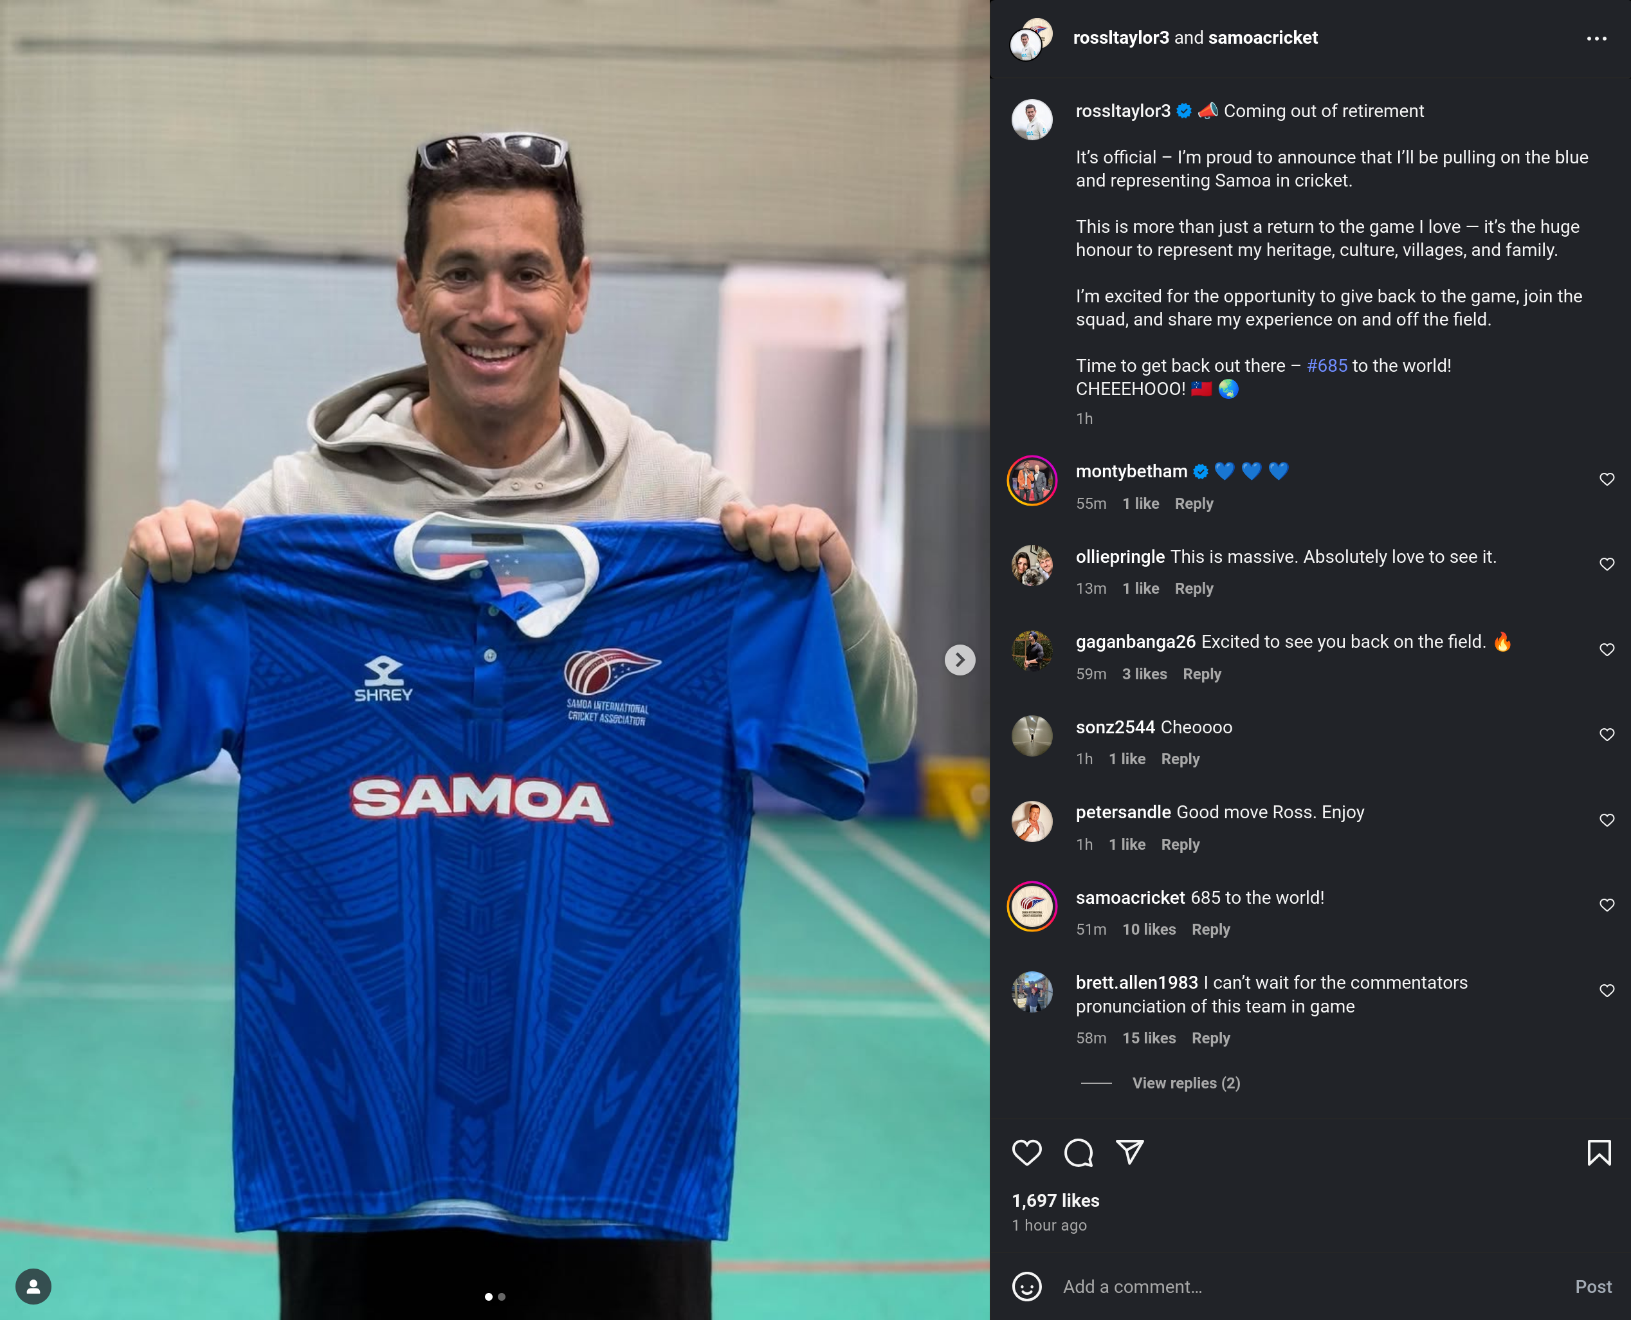The image size is (1631, 1320).
Task: Select second photo carousel dot
Action: click(502, 1296)
